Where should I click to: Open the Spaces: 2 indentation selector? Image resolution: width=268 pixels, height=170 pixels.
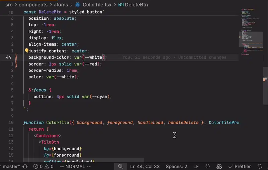(177, 166)
